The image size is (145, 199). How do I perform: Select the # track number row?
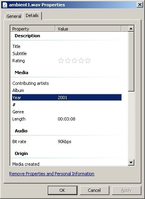[67, 105]
